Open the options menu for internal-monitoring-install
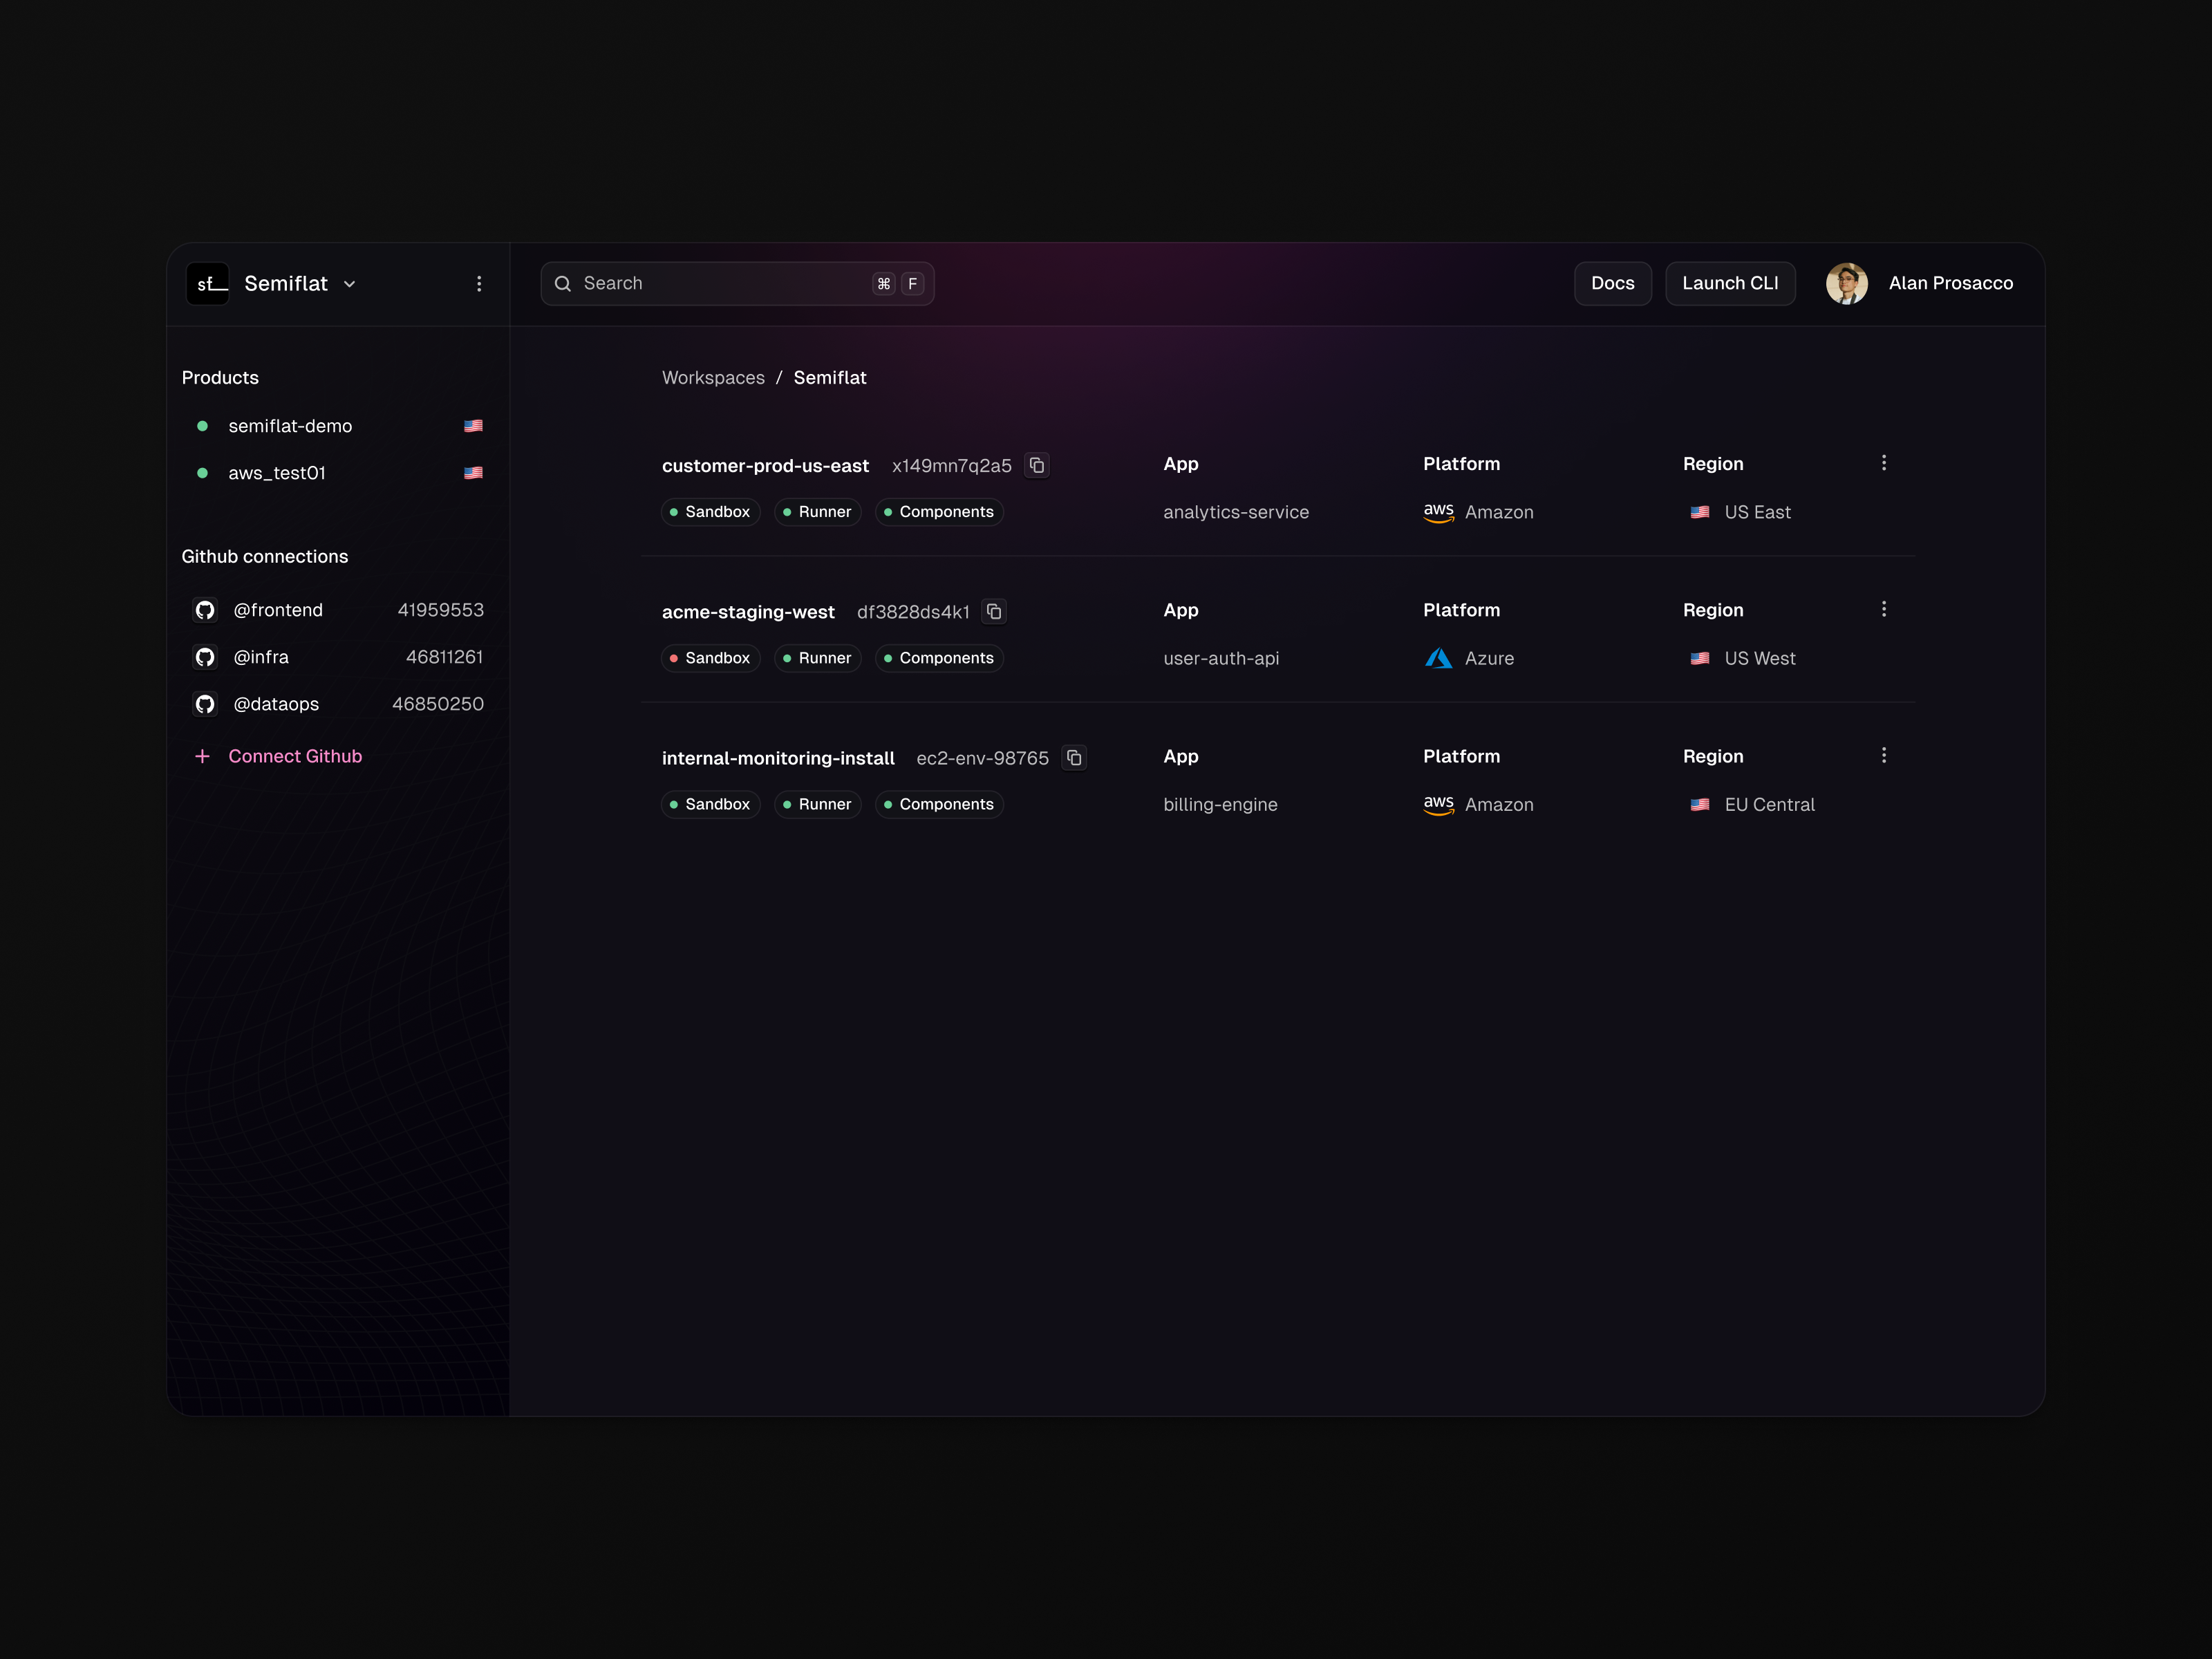 point(1884,755)
